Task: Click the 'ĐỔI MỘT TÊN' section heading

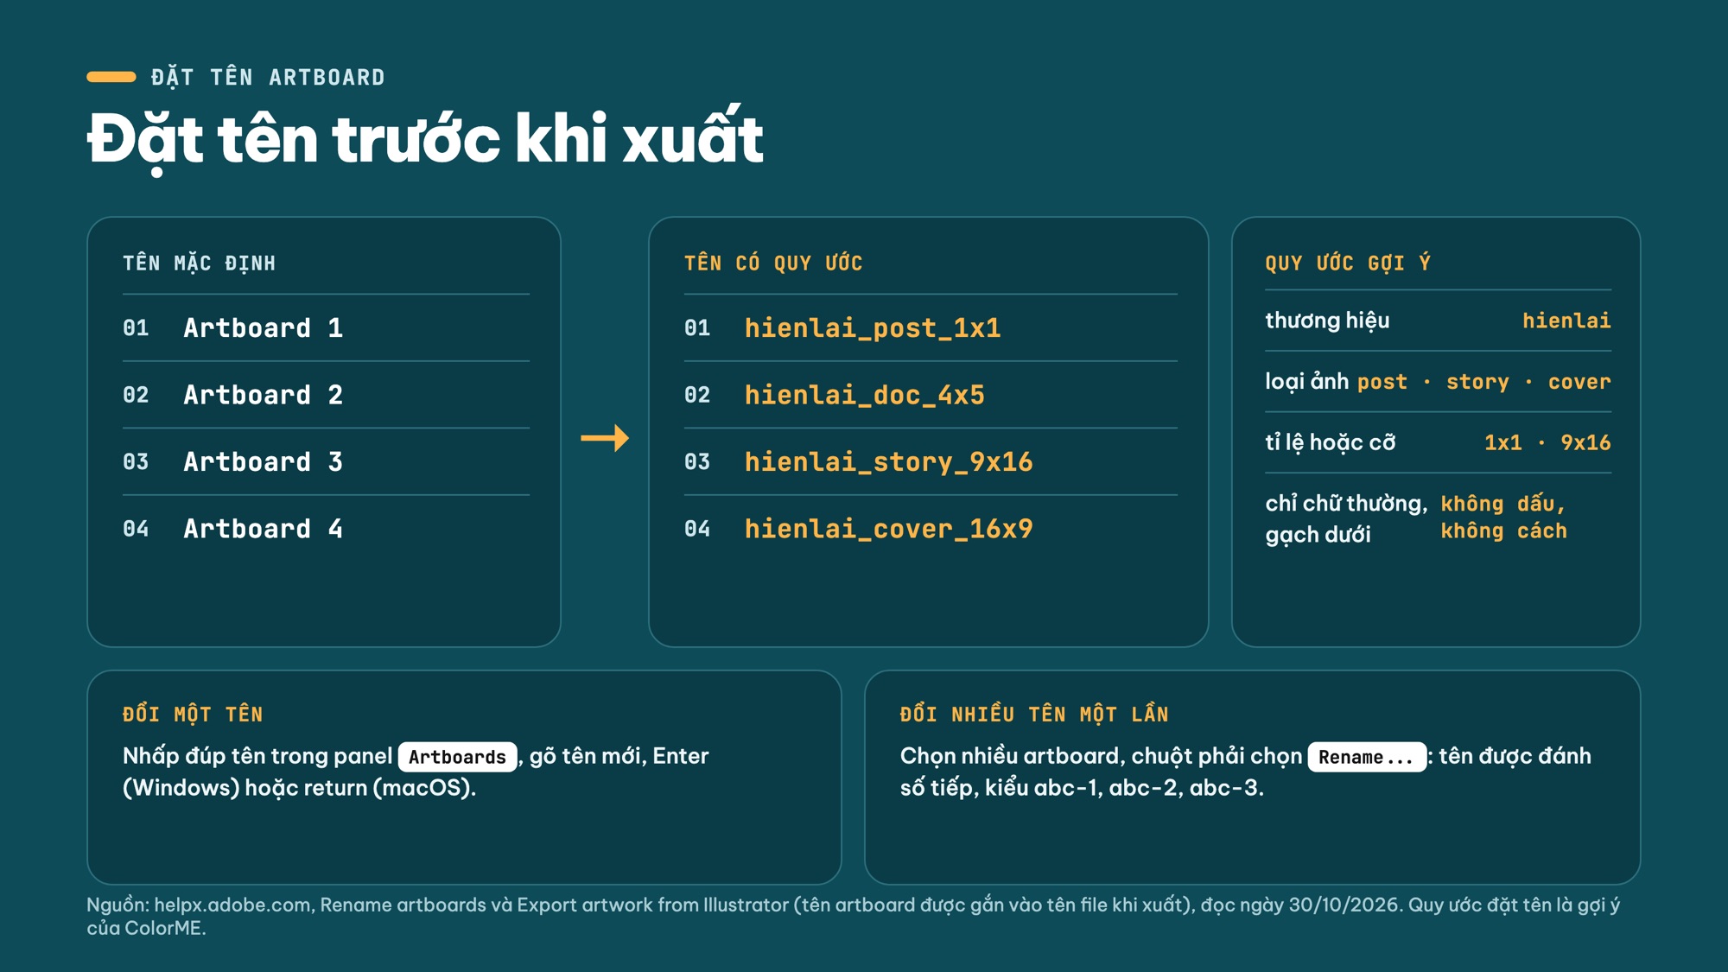Action: click(193, 715)
